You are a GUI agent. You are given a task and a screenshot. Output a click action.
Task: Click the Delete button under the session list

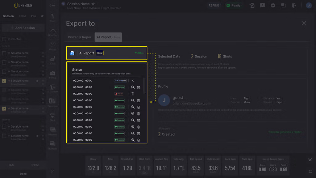[35, 165]
